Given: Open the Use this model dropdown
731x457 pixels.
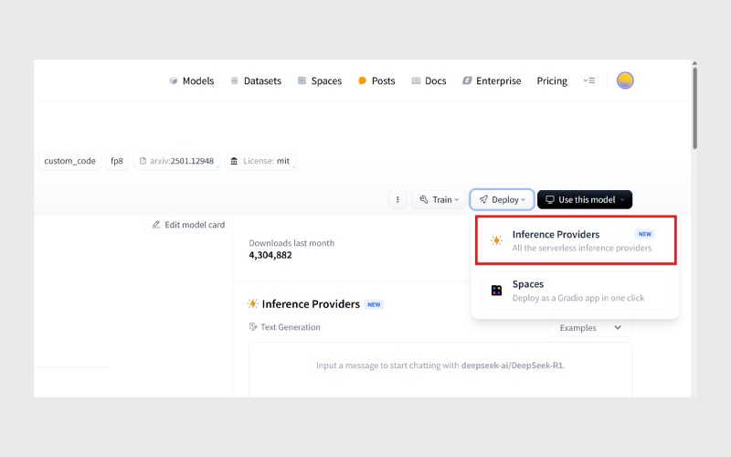Looking at the screenshot, I should click(x=585, y=199).
